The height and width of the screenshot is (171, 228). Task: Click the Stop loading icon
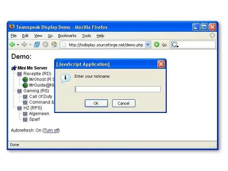46,45
